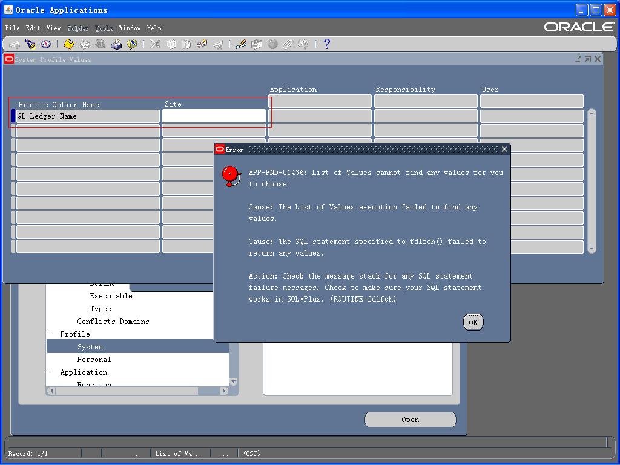This screenshot has width=620, height=465.
Task: Select Conflicts Domains in Navigator tree
Action: point(113,322)
